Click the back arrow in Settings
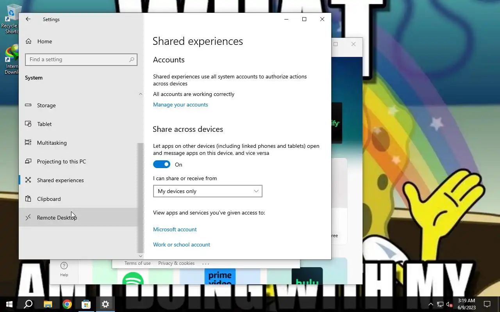 [28, 19]
